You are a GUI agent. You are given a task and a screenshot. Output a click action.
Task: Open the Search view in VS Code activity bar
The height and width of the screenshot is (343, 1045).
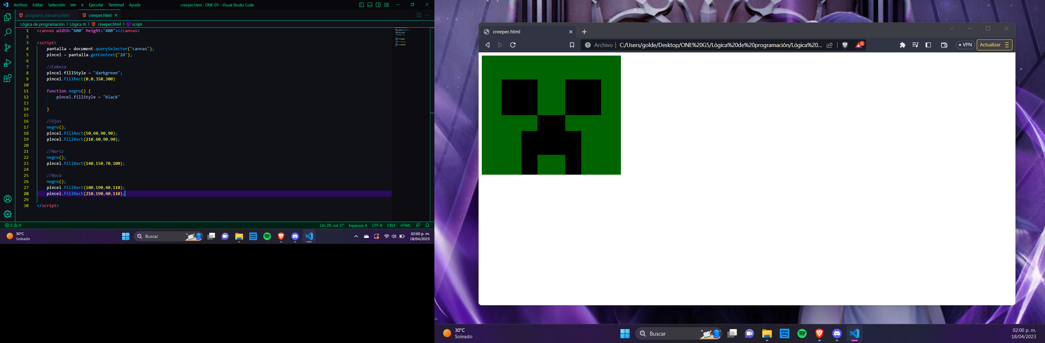point(7,32)
